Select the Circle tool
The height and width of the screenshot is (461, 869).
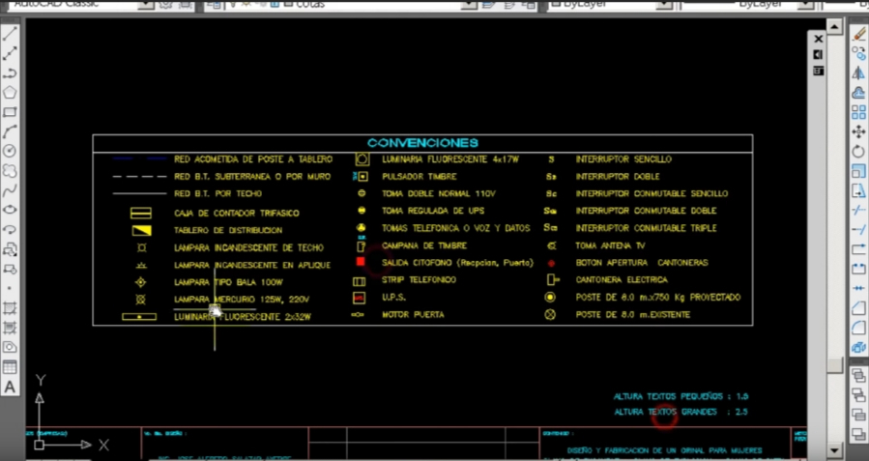tap(10, 151)
